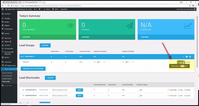The image size is (199, 106).
Task: Delete Lead Group 01 with the trash icon
Action: coord(190,57)
